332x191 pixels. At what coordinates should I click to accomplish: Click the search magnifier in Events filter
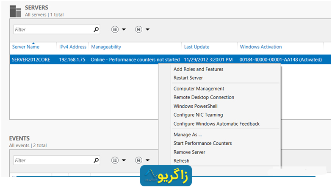click(96, 160)
